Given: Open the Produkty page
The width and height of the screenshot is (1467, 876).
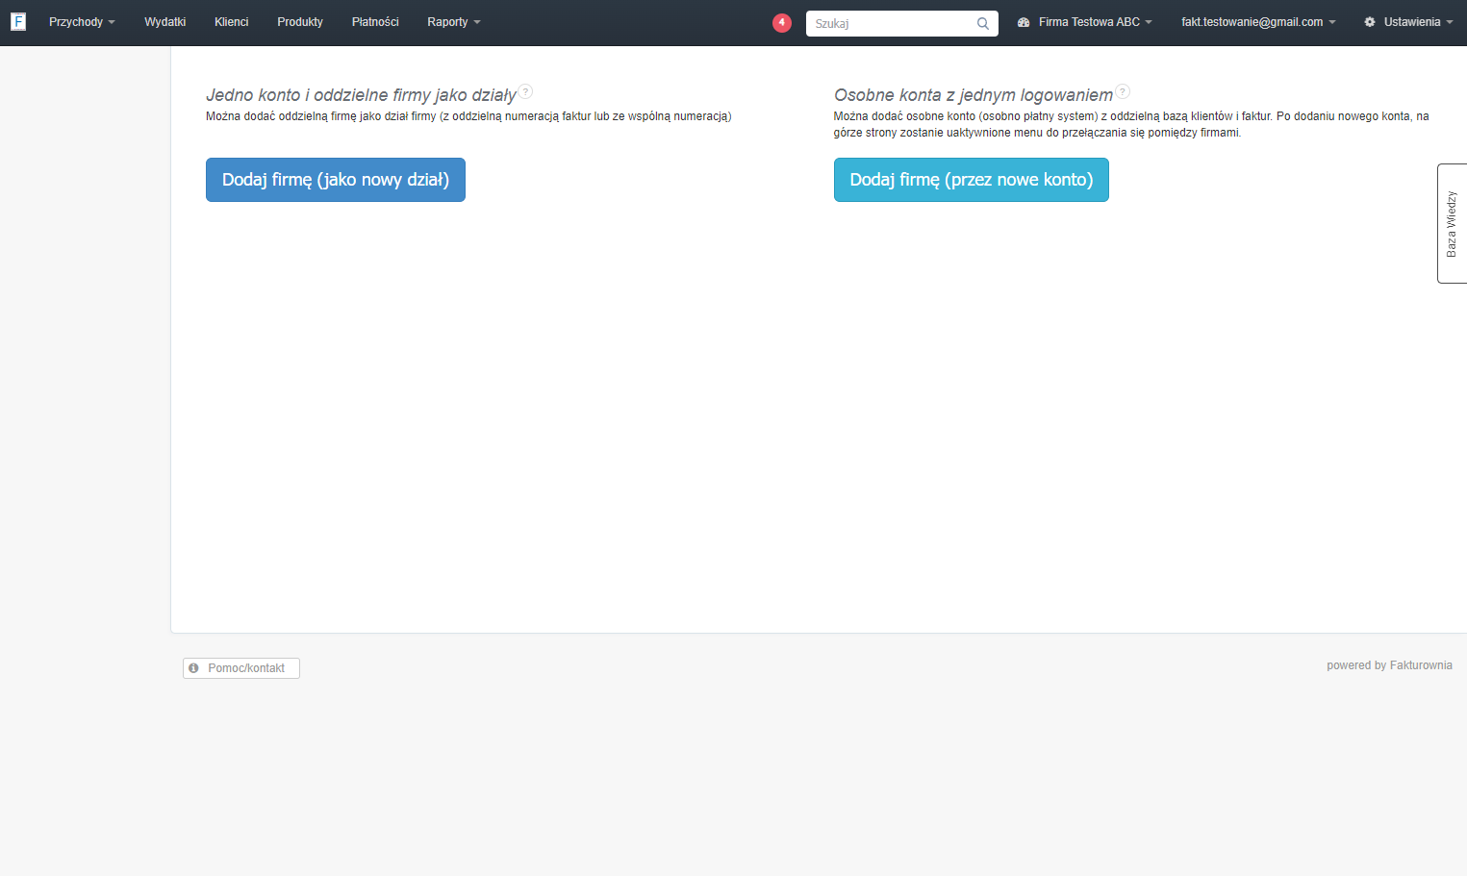Looking at the screenshot, I should 300,22.
